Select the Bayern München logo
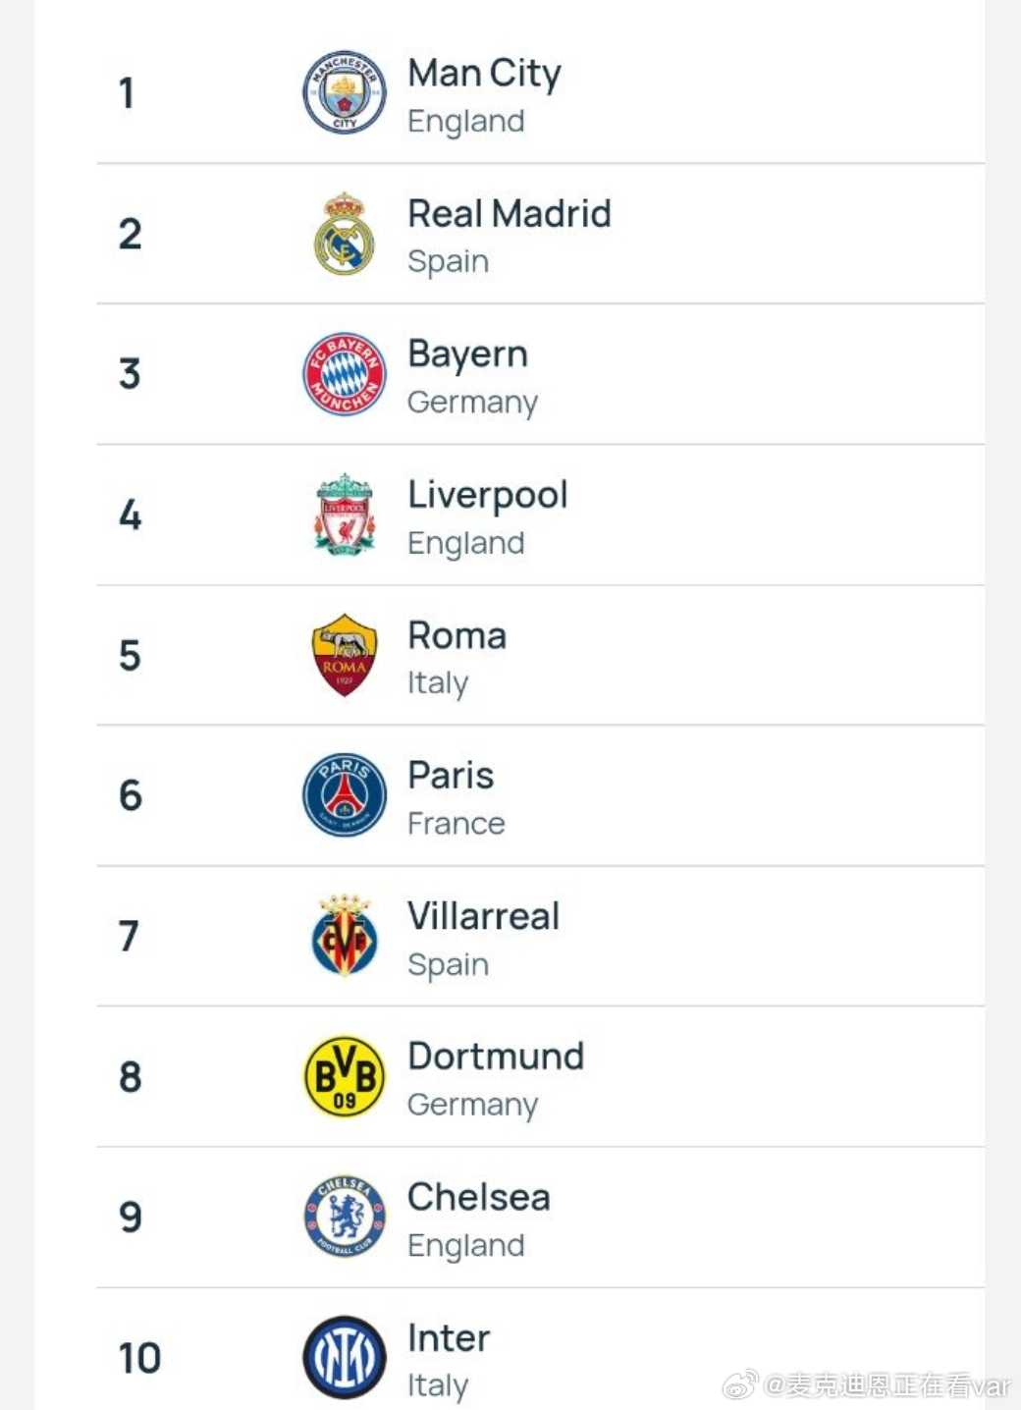 click(344, 374)
